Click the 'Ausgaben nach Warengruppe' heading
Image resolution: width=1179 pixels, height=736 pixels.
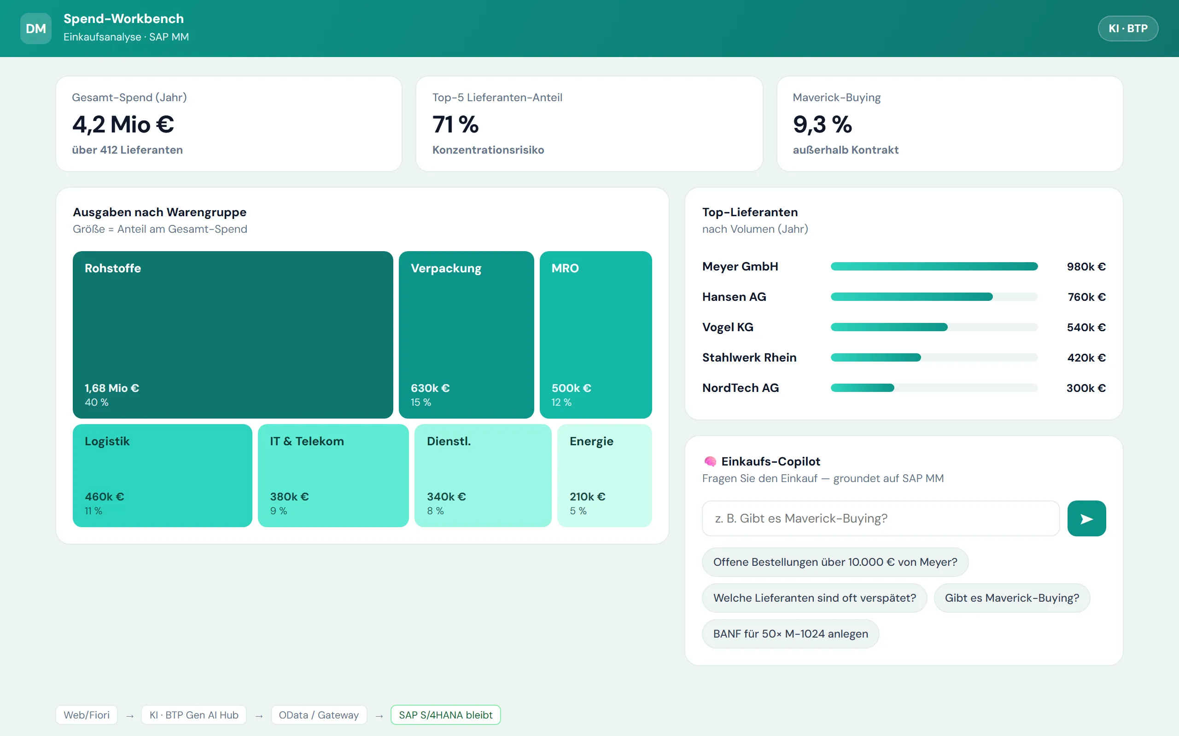[160, 212]
